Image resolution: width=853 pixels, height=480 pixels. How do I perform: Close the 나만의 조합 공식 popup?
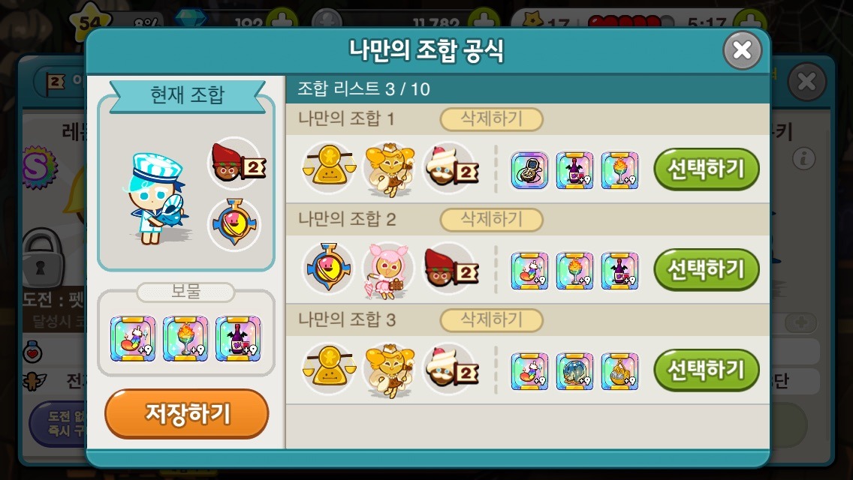(742, 50)
